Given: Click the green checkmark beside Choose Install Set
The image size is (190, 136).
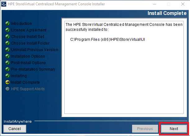Looking at the screenshot, I should pyautogui.click(x=7, y=36).
